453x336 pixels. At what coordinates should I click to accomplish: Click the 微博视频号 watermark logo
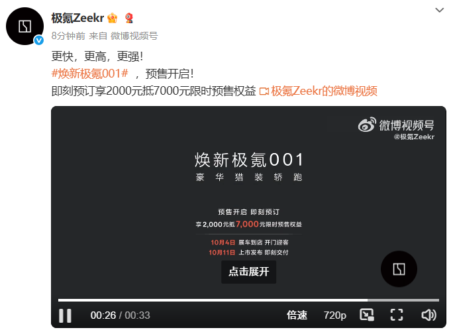click(x=396, y=125)
